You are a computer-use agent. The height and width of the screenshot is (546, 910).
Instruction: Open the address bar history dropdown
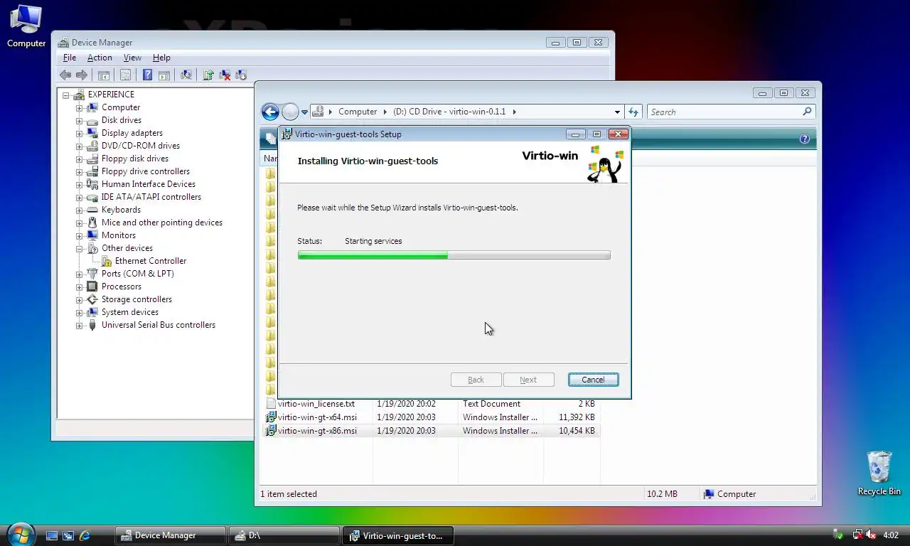617,112
